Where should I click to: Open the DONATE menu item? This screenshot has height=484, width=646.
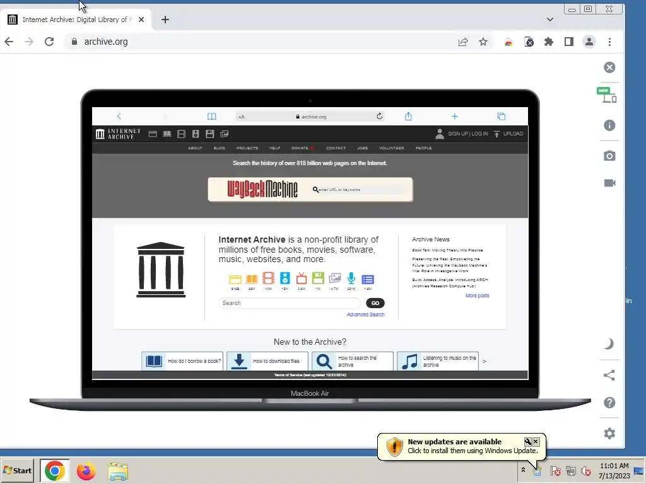click(302, 148)
